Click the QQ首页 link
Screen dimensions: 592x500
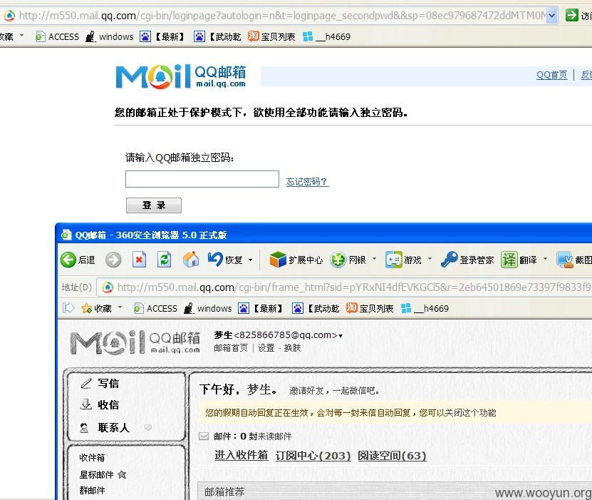551,75
